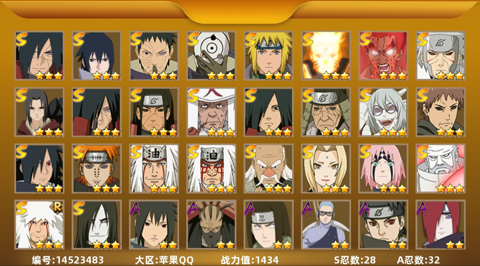This screenshot has width=480, height=266.
Task: Pick the Neji A-rank card with white eyes
Action: click(x=269, y=225)
